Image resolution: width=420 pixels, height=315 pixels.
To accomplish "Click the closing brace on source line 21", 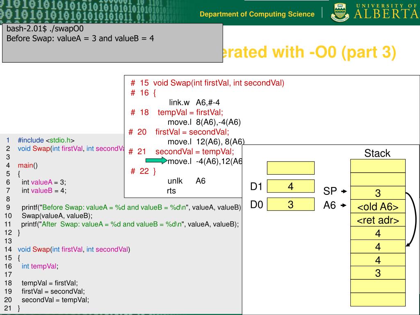I will [x=19, y=308].
